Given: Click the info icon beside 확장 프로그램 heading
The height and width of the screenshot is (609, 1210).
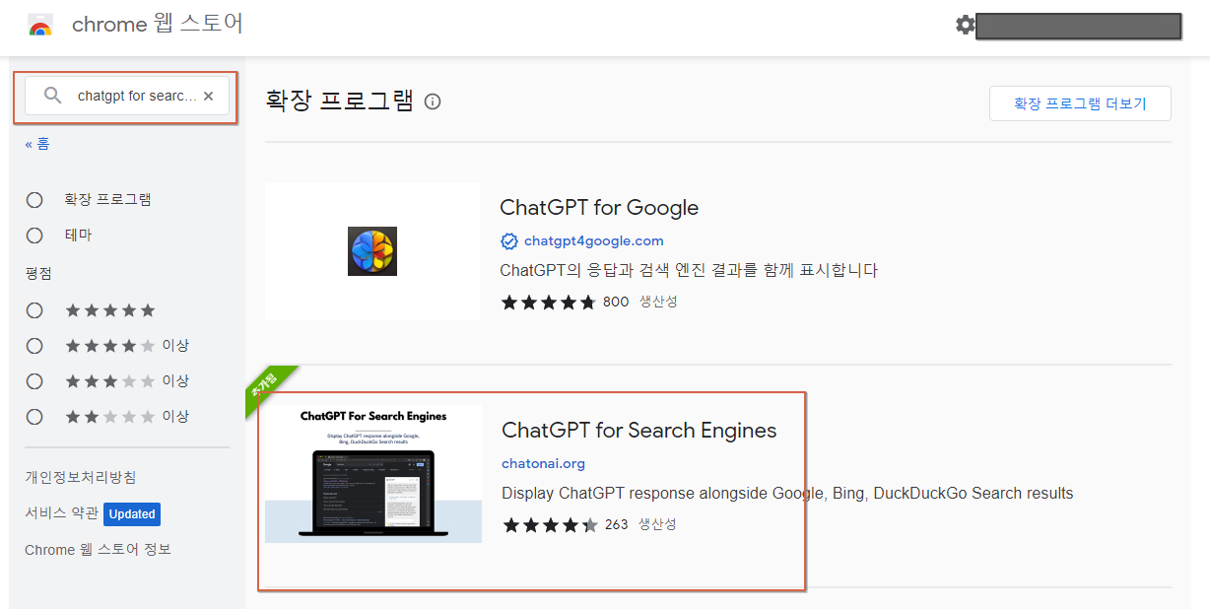Looking at the screenshot, I should click(x=433, y=101).
